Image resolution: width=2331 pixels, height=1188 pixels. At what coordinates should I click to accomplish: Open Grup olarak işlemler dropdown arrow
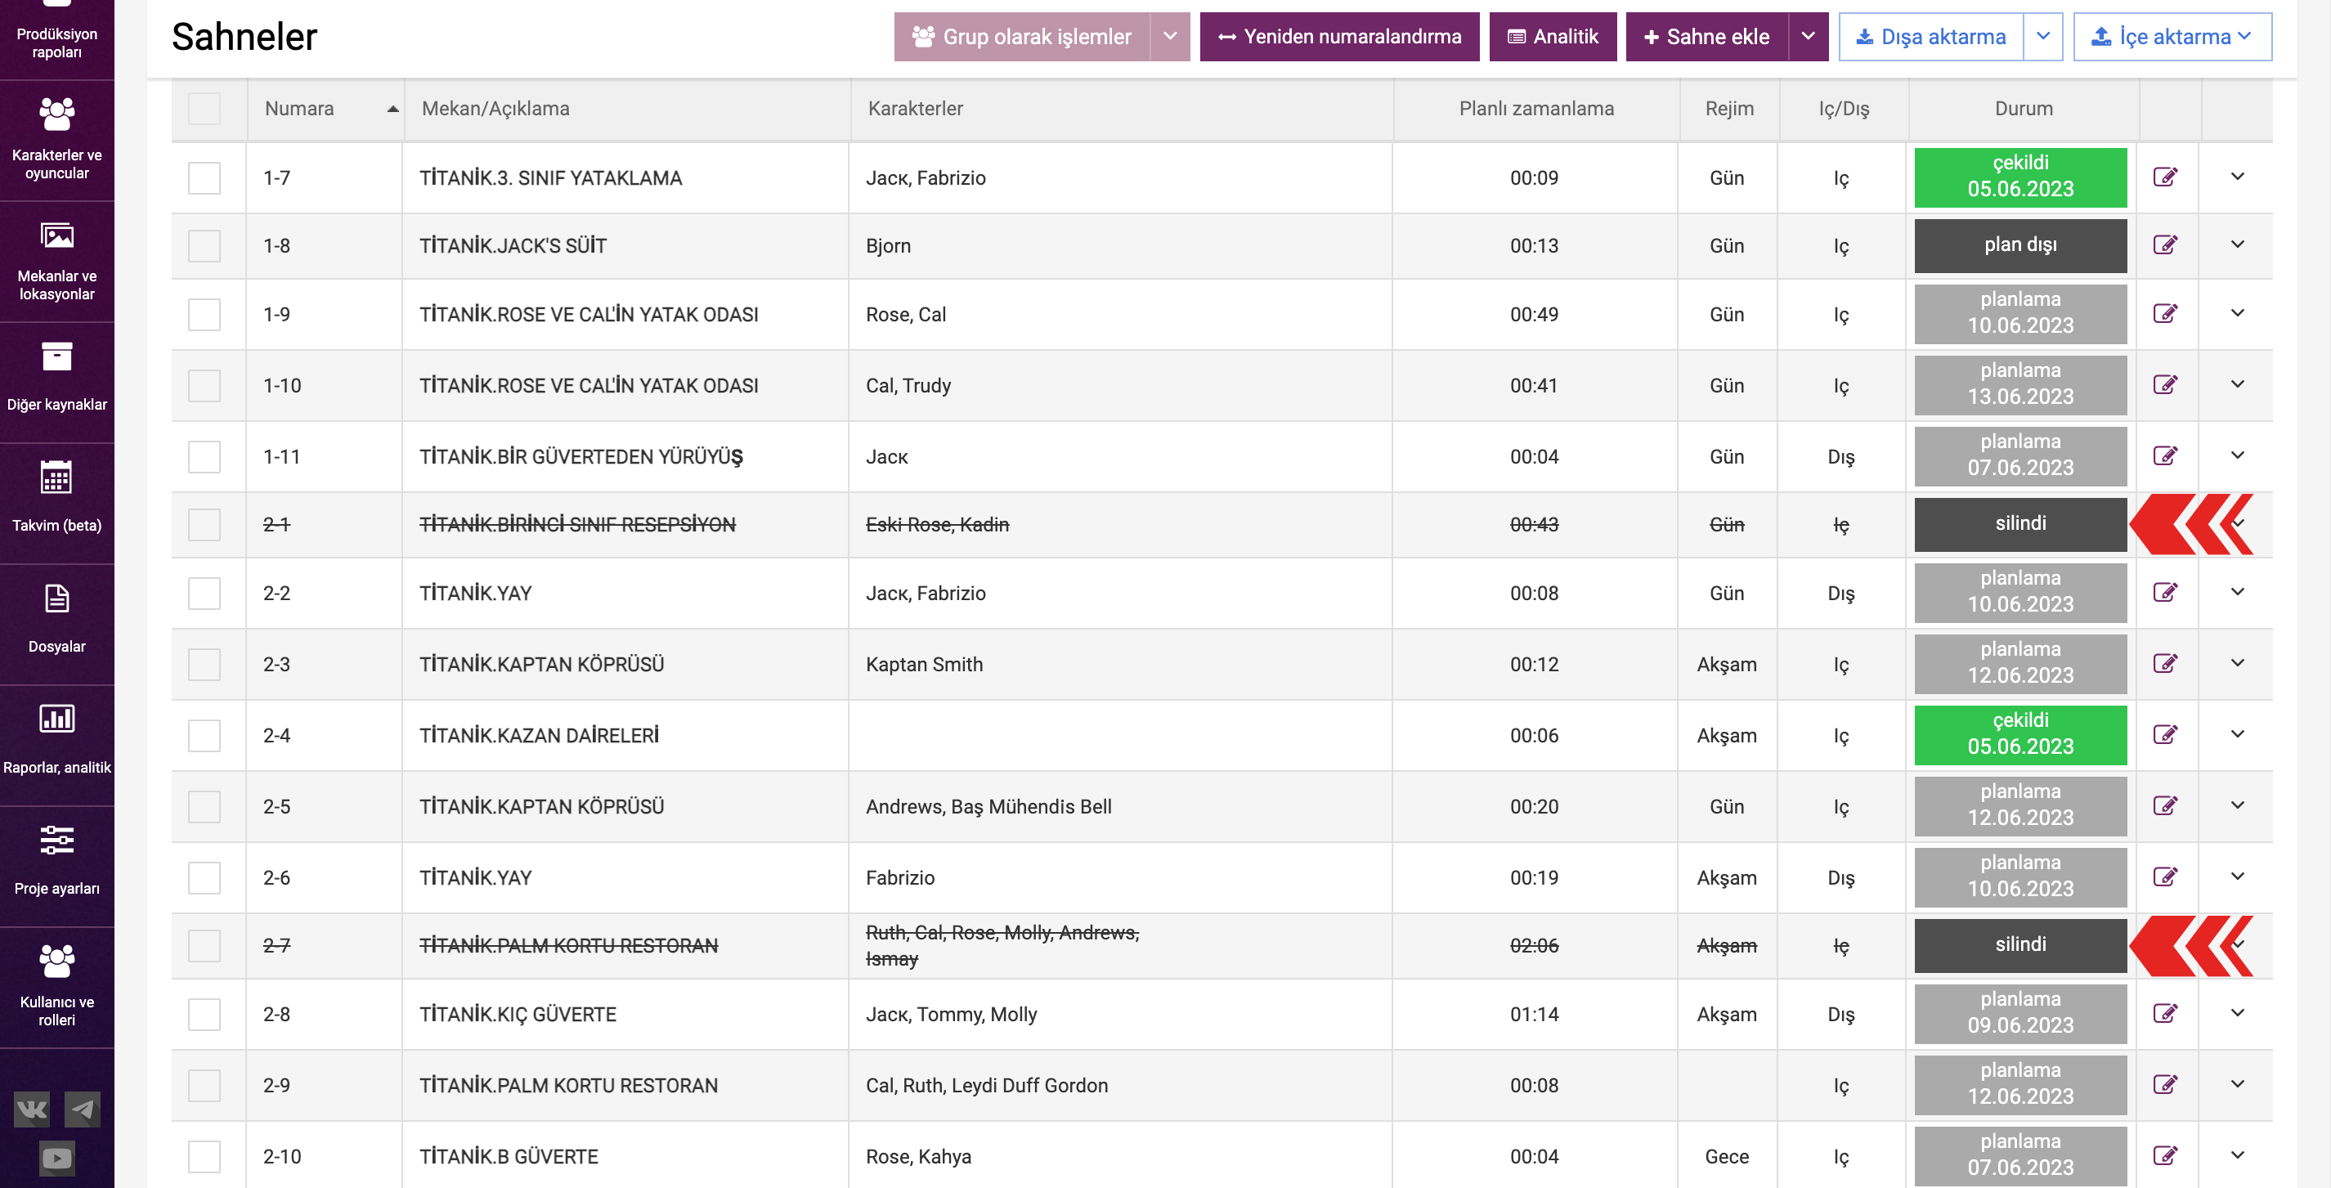pos(1170,37)
